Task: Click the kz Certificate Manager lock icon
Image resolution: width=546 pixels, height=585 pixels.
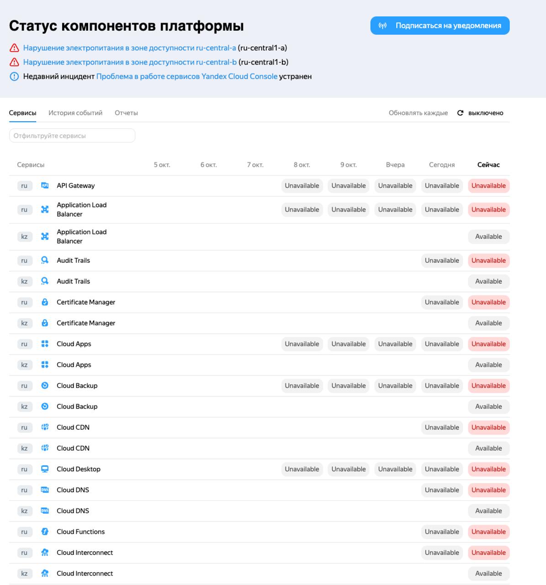Action: coord(45,323)
